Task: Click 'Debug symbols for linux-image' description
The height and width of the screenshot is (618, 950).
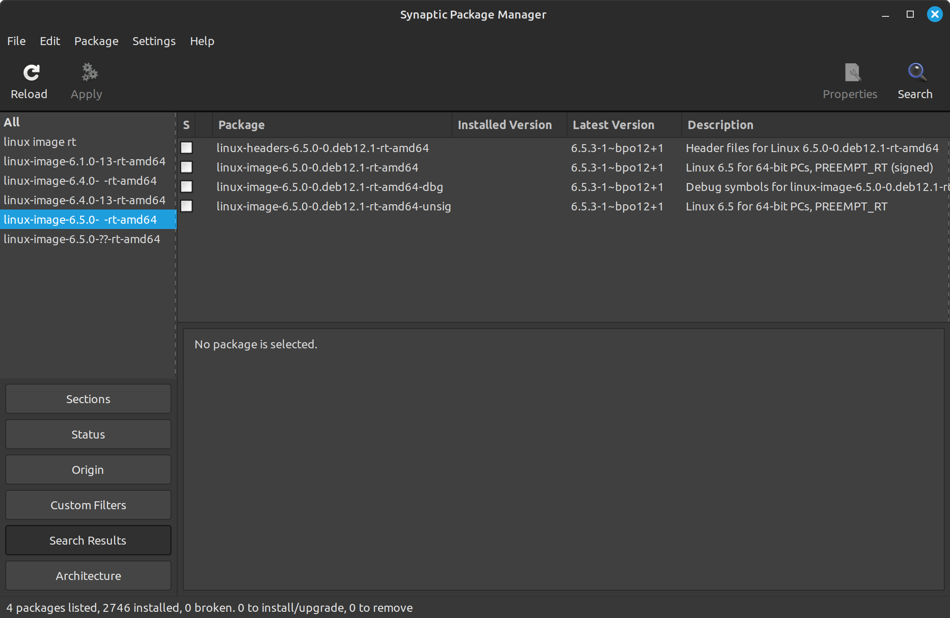Action: (x=817, y=187)
